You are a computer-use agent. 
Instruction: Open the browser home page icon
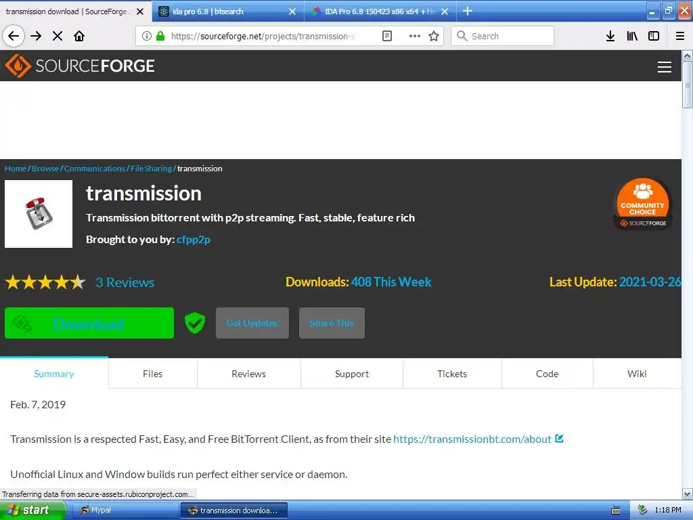tap(79, 36)
